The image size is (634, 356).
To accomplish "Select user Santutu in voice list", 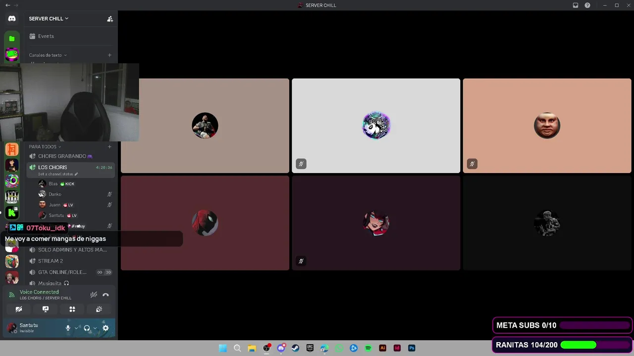I will (x=75, y=216).
